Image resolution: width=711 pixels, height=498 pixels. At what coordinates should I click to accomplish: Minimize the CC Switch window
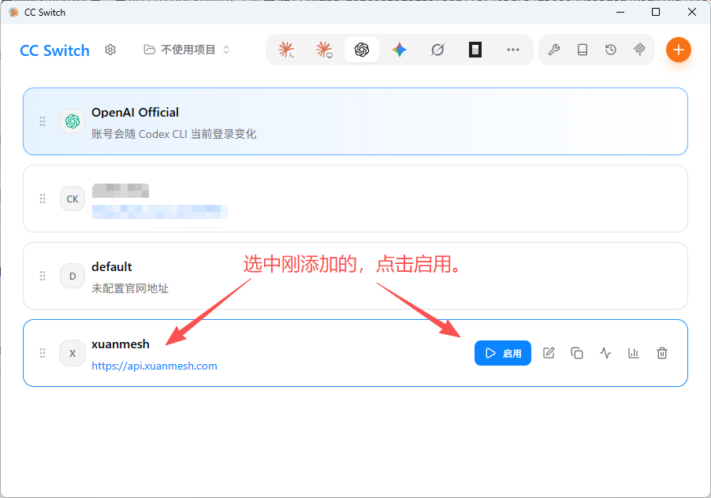click(x=620, y=13)
